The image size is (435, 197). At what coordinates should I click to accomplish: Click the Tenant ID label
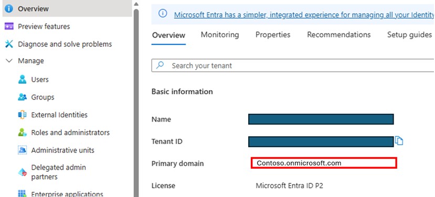pyautogui.click(x=167, y=141)
